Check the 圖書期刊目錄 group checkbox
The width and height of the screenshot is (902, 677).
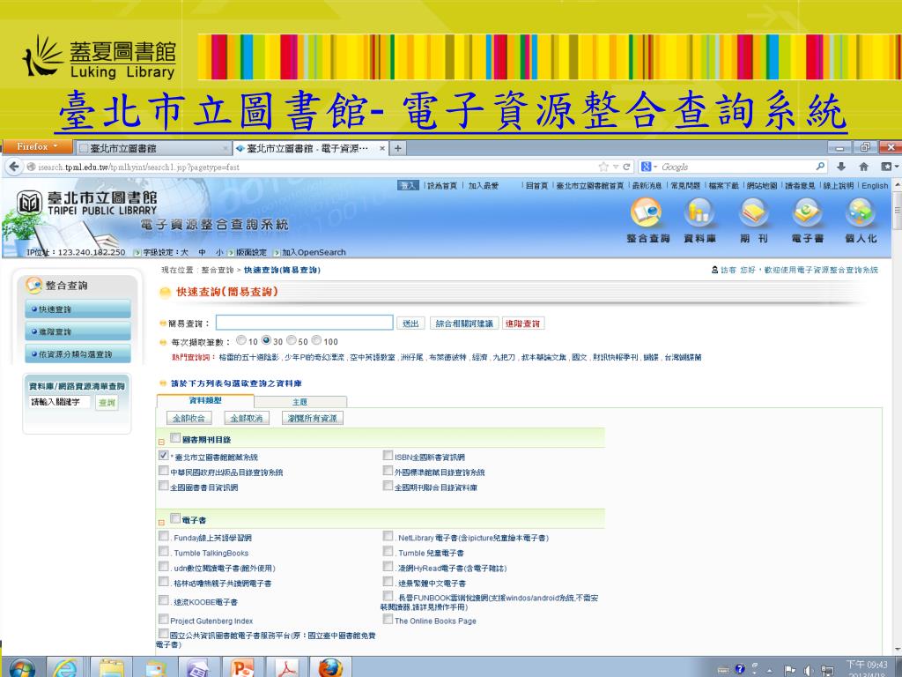pos(175,438)
